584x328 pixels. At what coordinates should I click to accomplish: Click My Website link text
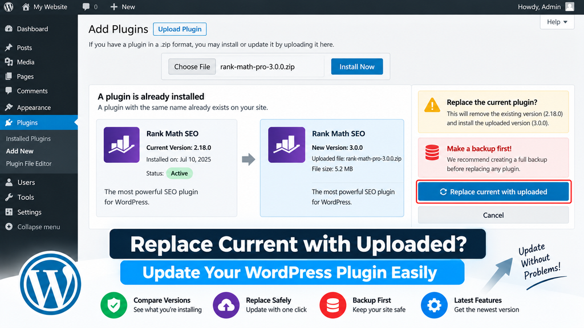(x=50, y=7)
